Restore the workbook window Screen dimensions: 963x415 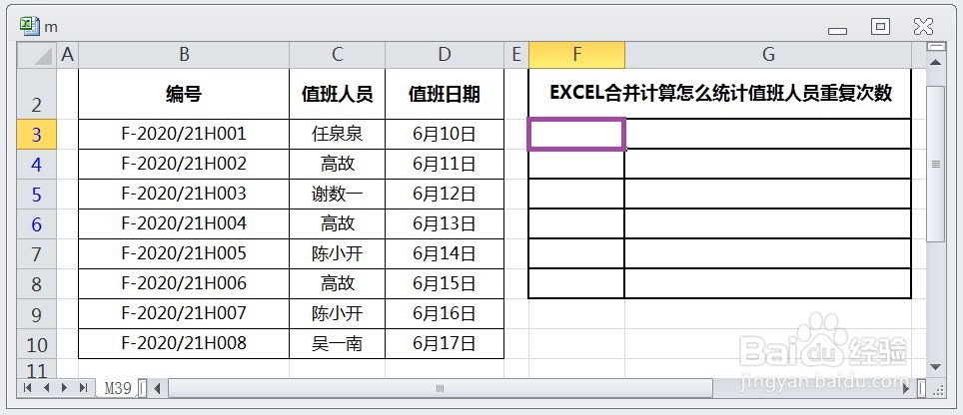pos(880,26)
